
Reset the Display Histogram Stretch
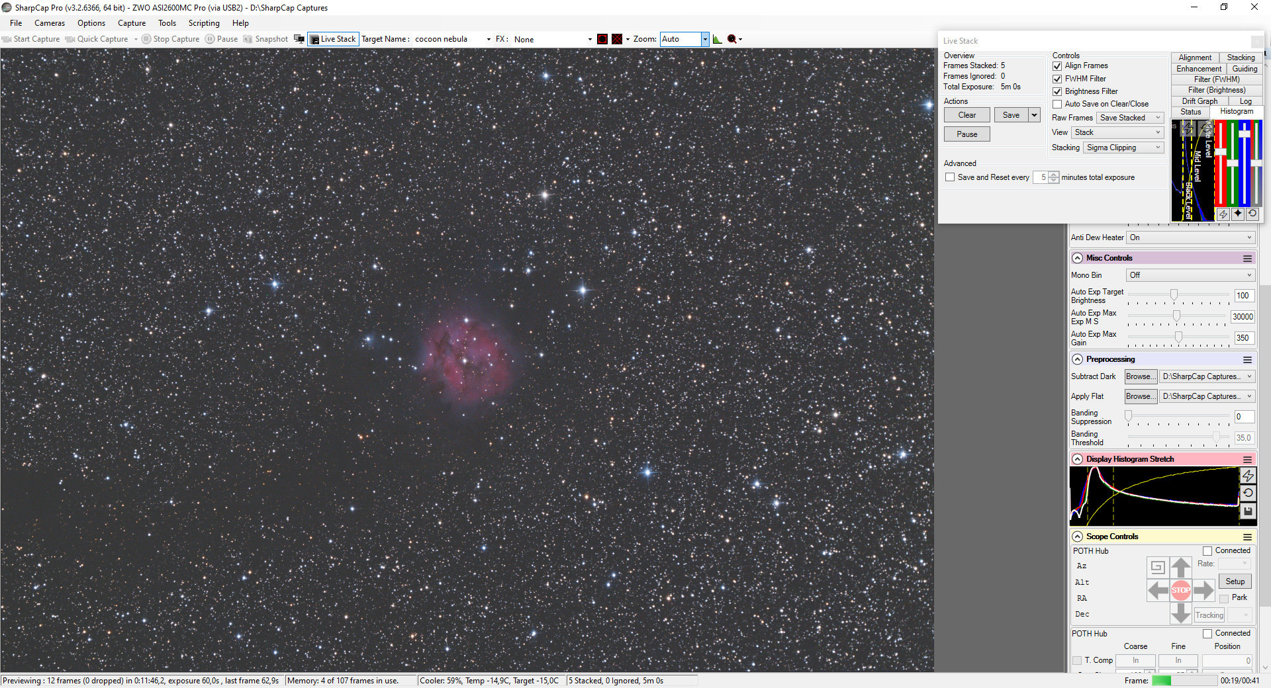[x=1248, y=493]
